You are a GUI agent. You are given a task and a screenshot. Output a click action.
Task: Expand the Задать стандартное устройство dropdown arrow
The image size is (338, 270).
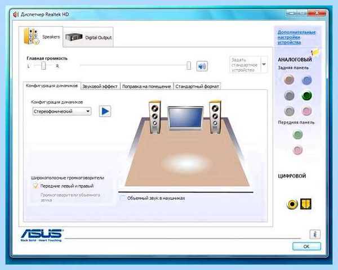(264, 64)
